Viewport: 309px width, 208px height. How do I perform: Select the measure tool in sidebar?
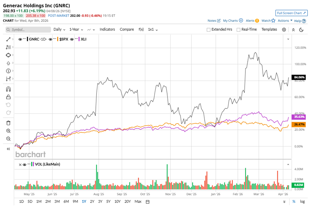[8, 79]
